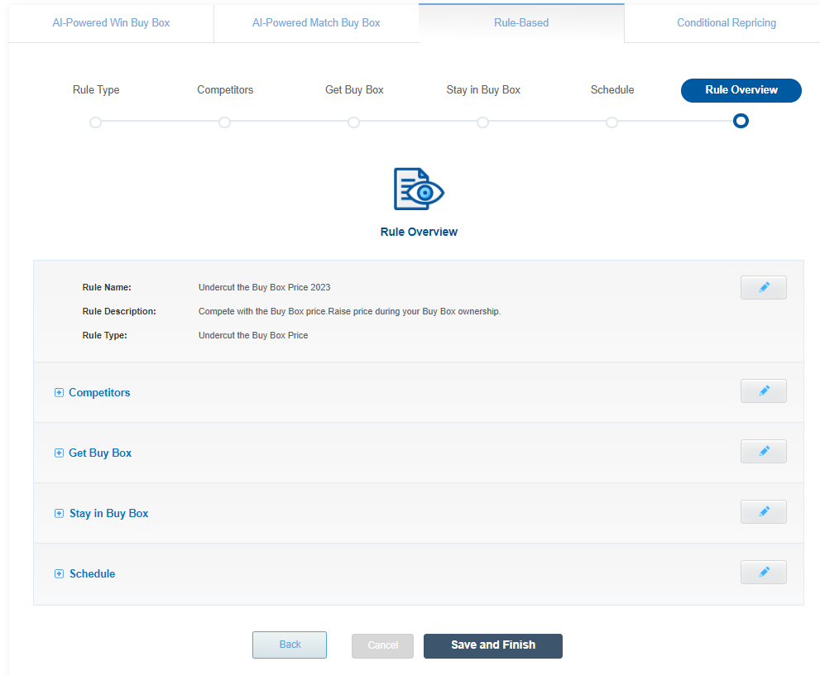Click rule name value 'Undercut the Buy Box Price 2023'
The width and height of the screenshot is (820, 676).
(x=264, y=288)
